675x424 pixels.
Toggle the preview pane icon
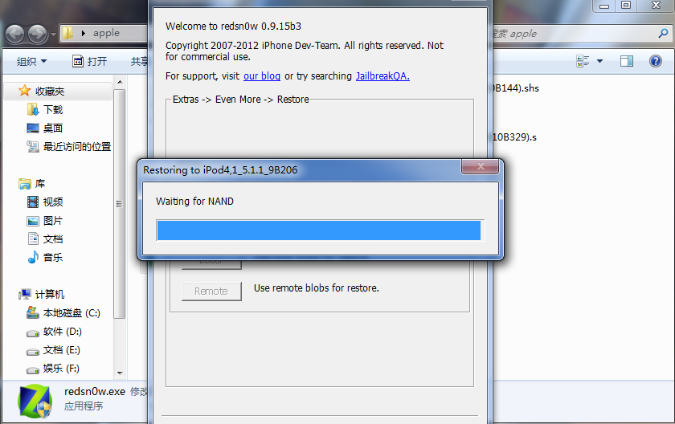click(x=626, y=61)
